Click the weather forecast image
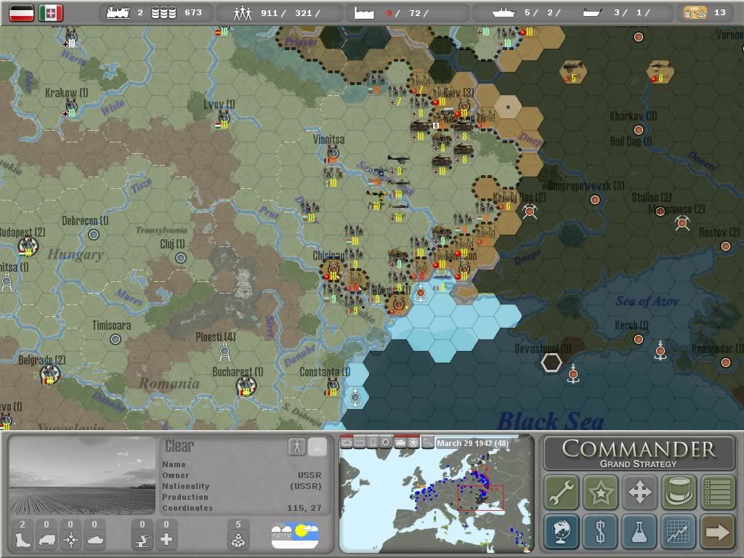 coord(295,535)
